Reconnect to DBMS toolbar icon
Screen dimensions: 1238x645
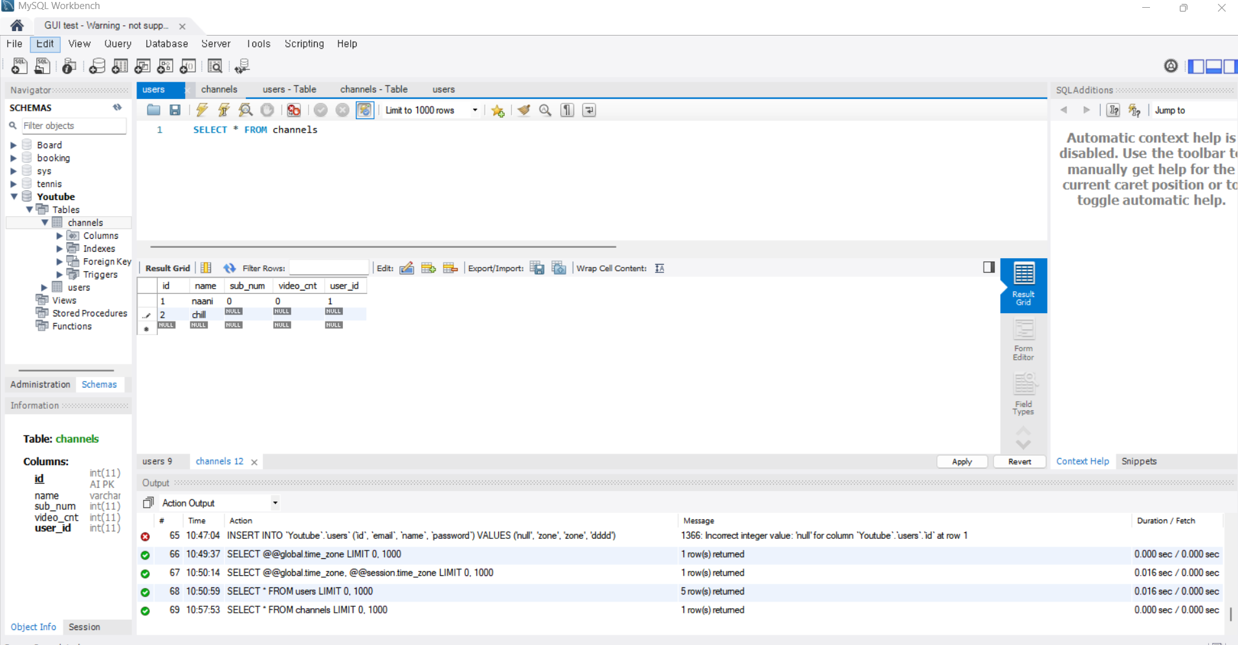pyautogui.click(x=242, y=66)
